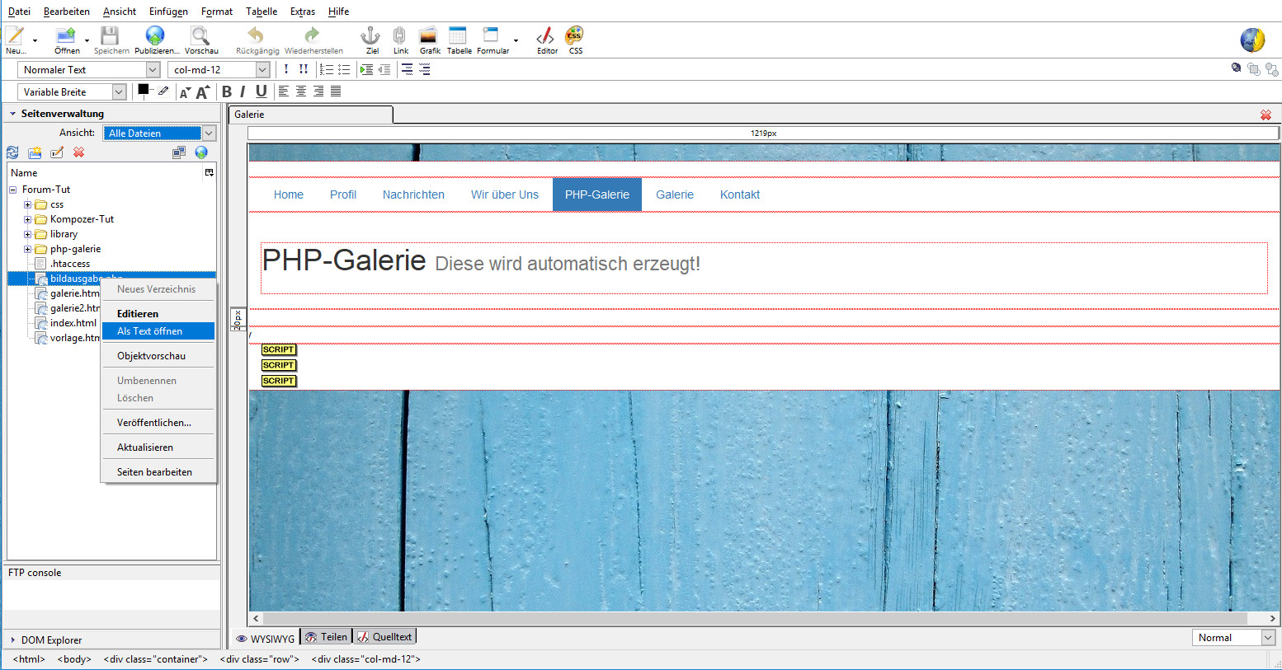Align text left
Image resolution: width=1282 pixels, height=670 pixels.
pyautogui.click(x=284, y=91)
